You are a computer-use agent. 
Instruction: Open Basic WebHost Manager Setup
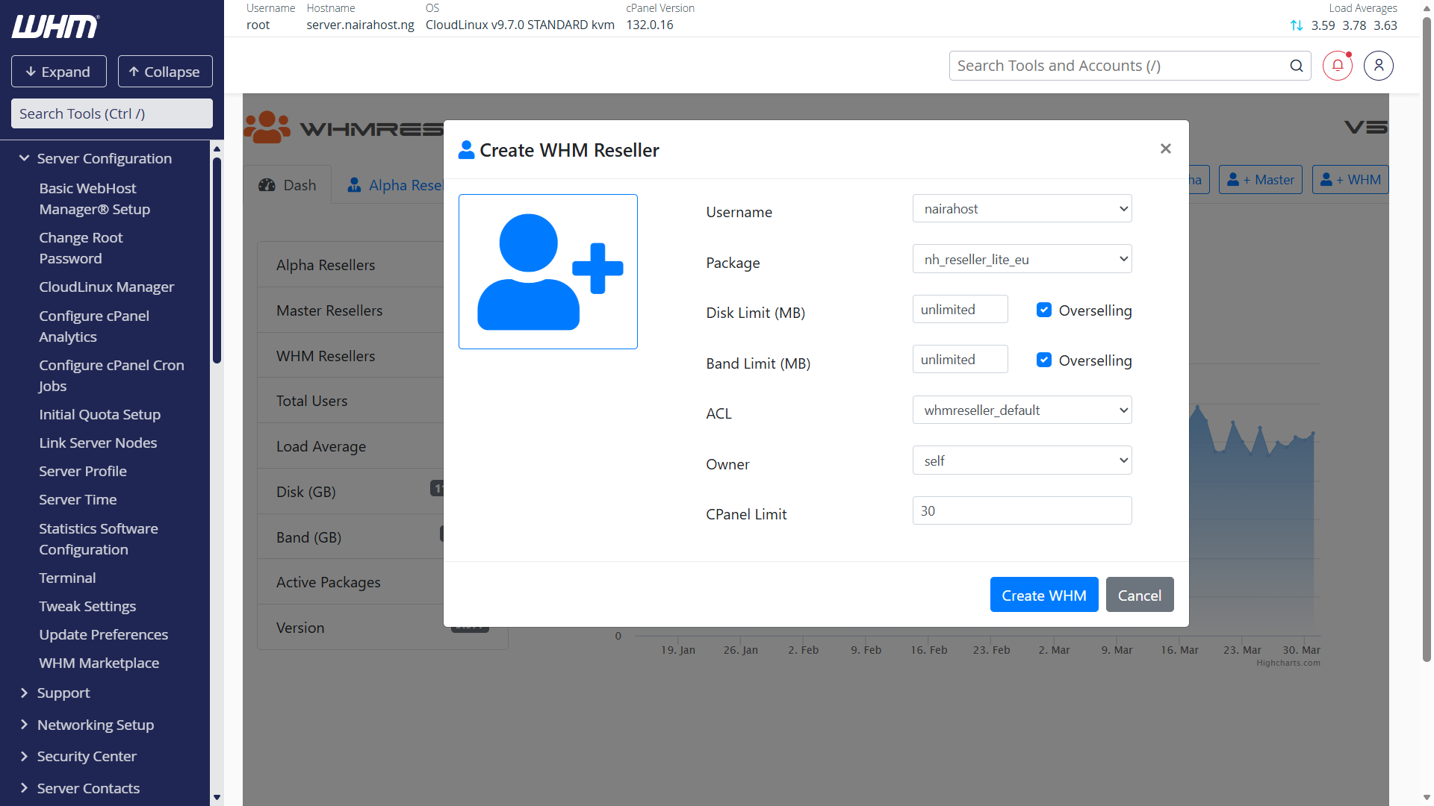point(95,199)
